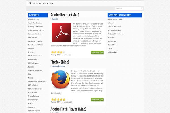Select Design & Drafting category
This screenshot has height=113, width=170.
click(35, 41)
